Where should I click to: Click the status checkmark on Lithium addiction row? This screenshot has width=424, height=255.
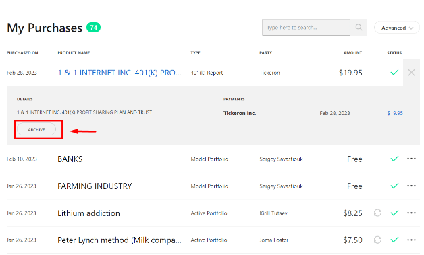click(x=394, y=213)
